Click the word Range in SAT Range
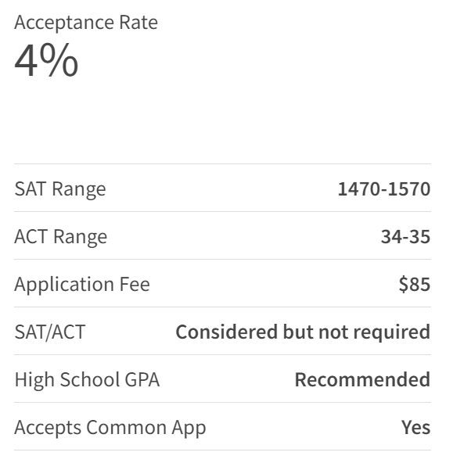 [79, 190]
